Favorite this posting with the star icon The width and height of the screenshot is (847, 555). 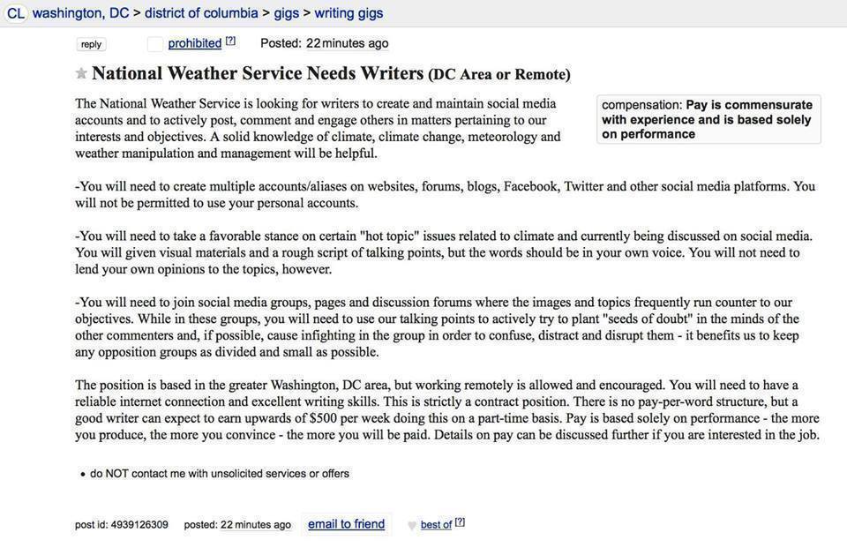point(81,73)
